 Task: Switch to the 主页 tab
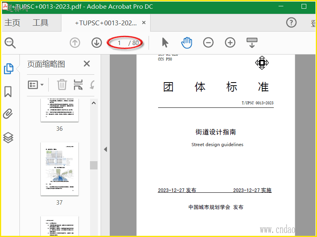[12, 23]
